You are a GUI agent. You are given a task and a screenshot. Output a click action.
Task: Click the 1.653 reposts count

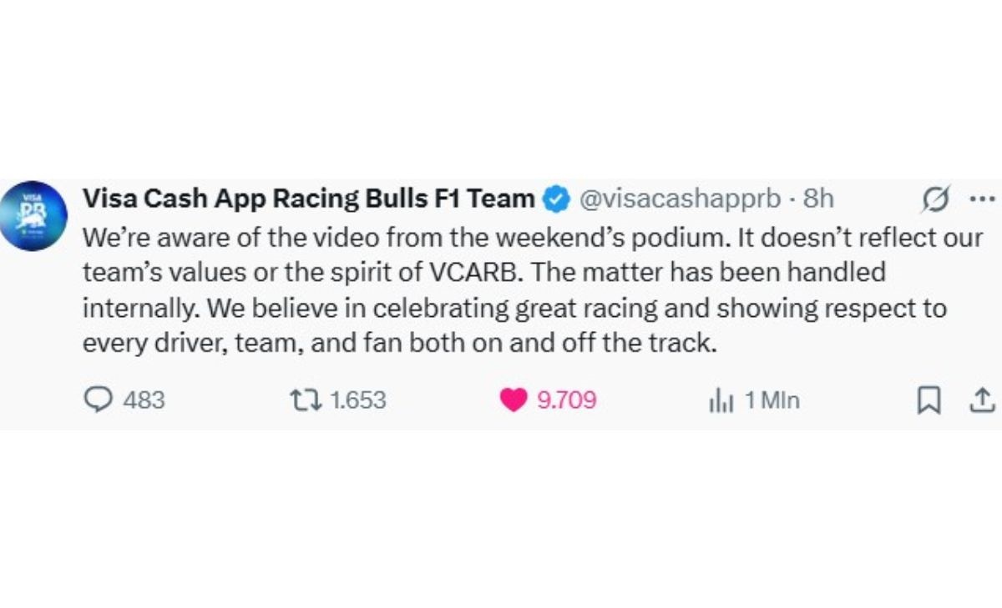click(358, 401)
